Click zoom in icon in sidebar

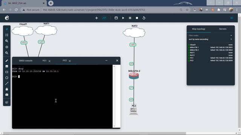[7, 41]
